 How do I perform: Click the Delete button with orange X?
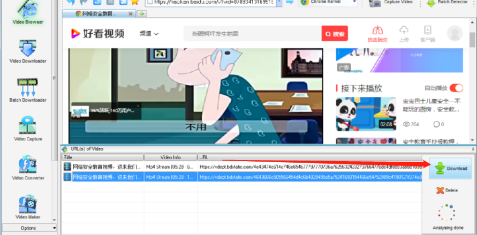pyautogui.click(x=447, y=191)
